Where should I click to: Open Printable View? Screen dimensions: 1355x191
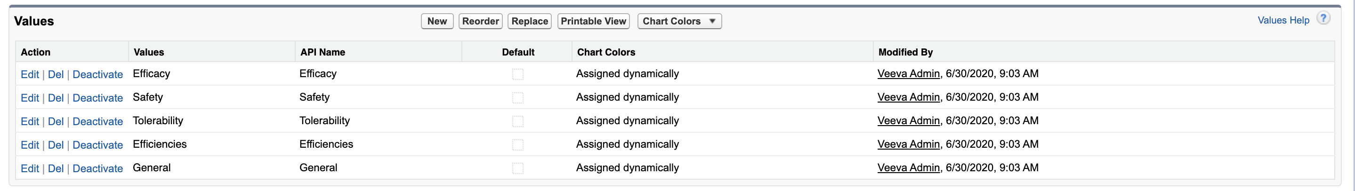click(593, 22)
